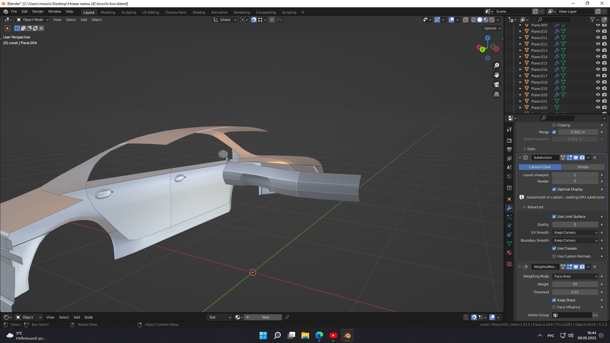Open the Boundary Smooth dropdown
610x343 pixels.
pos(575,240)
